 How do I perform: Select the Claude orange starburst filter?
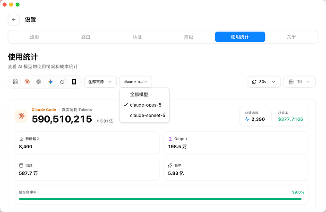pyautogui.click(x=27, y=82)
